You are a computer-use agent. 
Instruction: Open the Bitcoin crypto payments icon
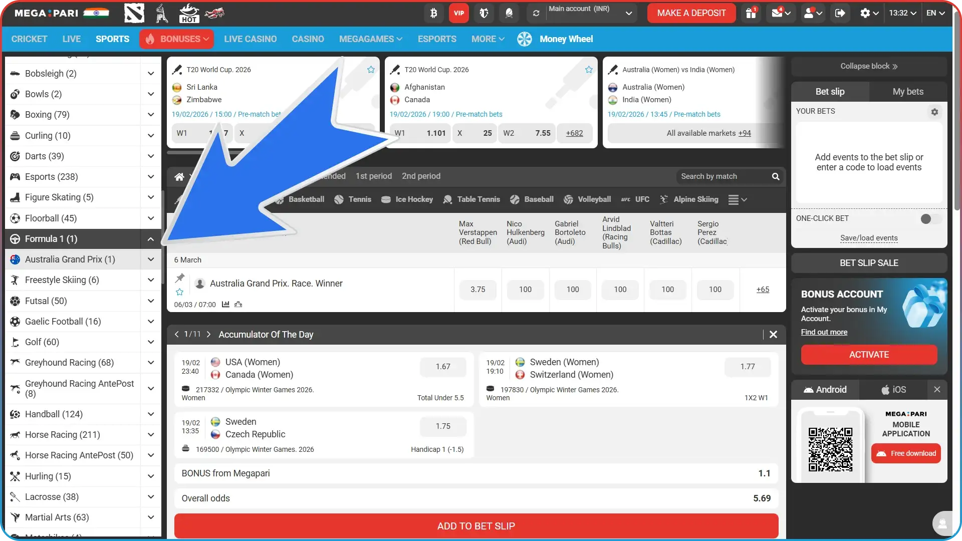pyautogui.click(x=433, y=13)
